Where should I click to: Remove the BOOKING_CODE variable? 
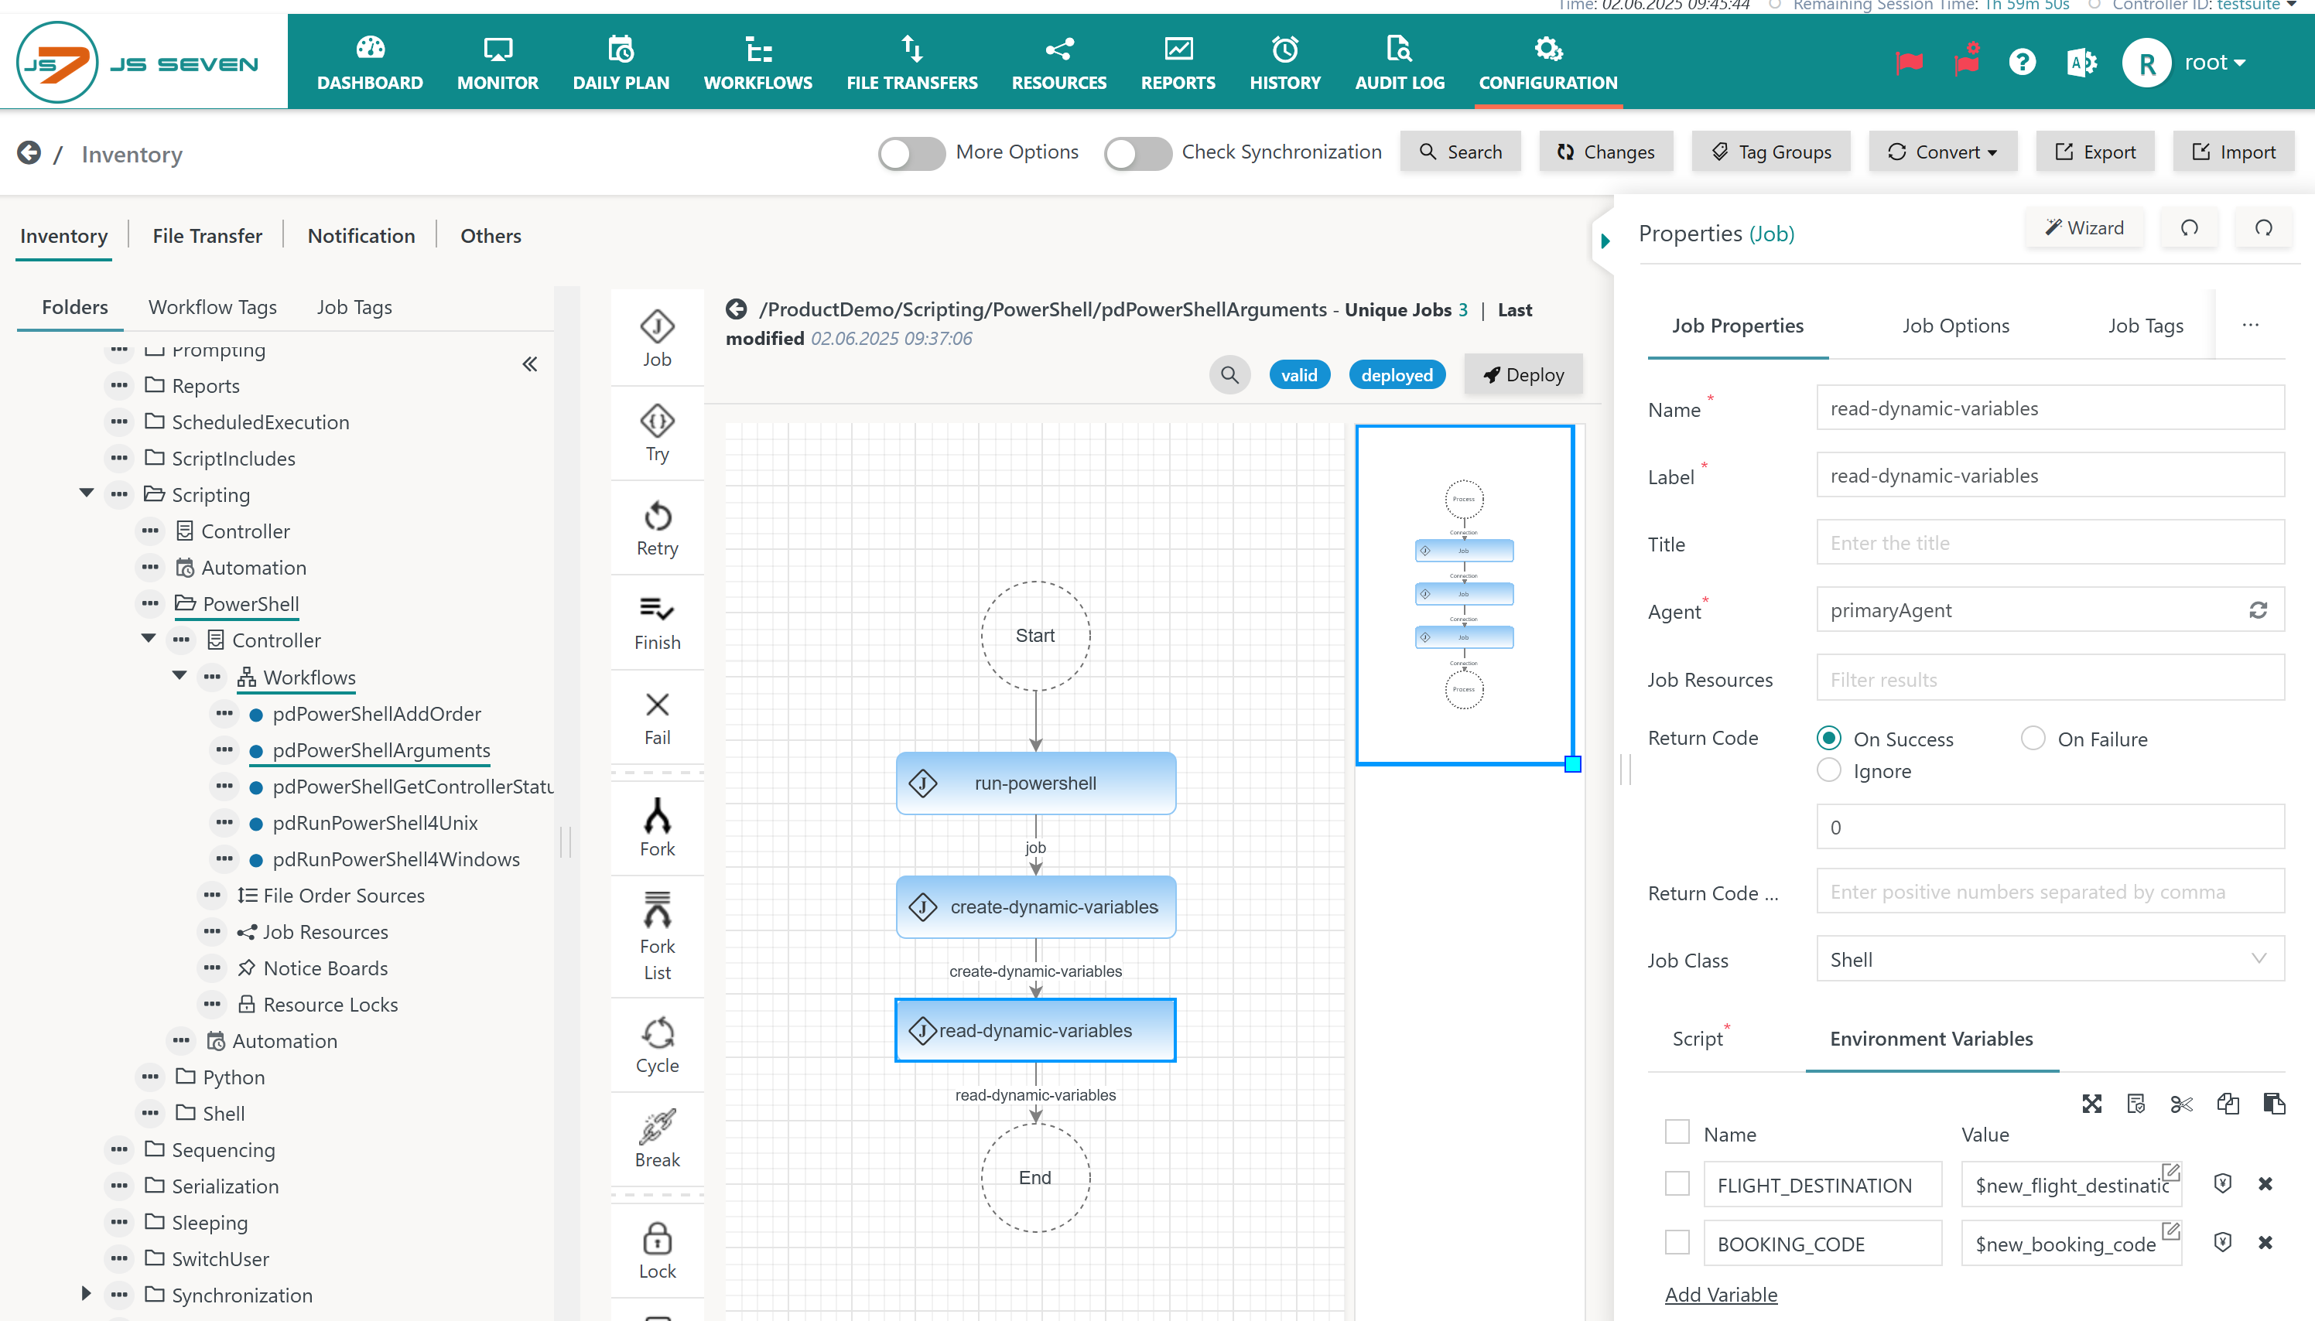coord(2264,1242)
